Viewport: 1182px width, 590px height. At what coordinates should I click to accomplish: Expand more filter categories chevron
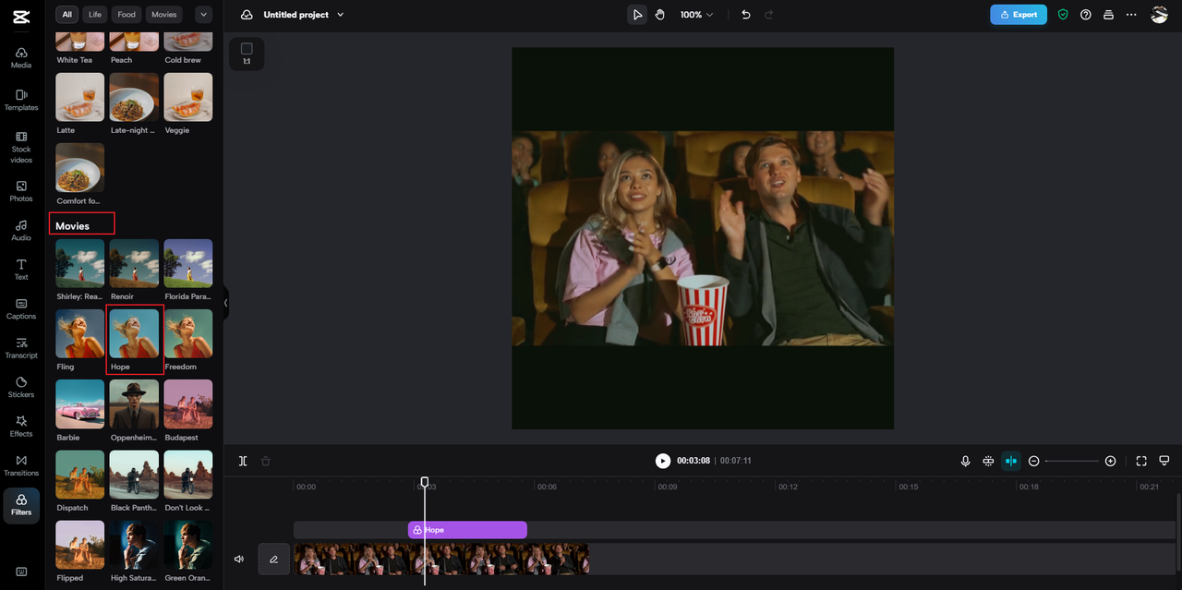[x=203, y=15]
